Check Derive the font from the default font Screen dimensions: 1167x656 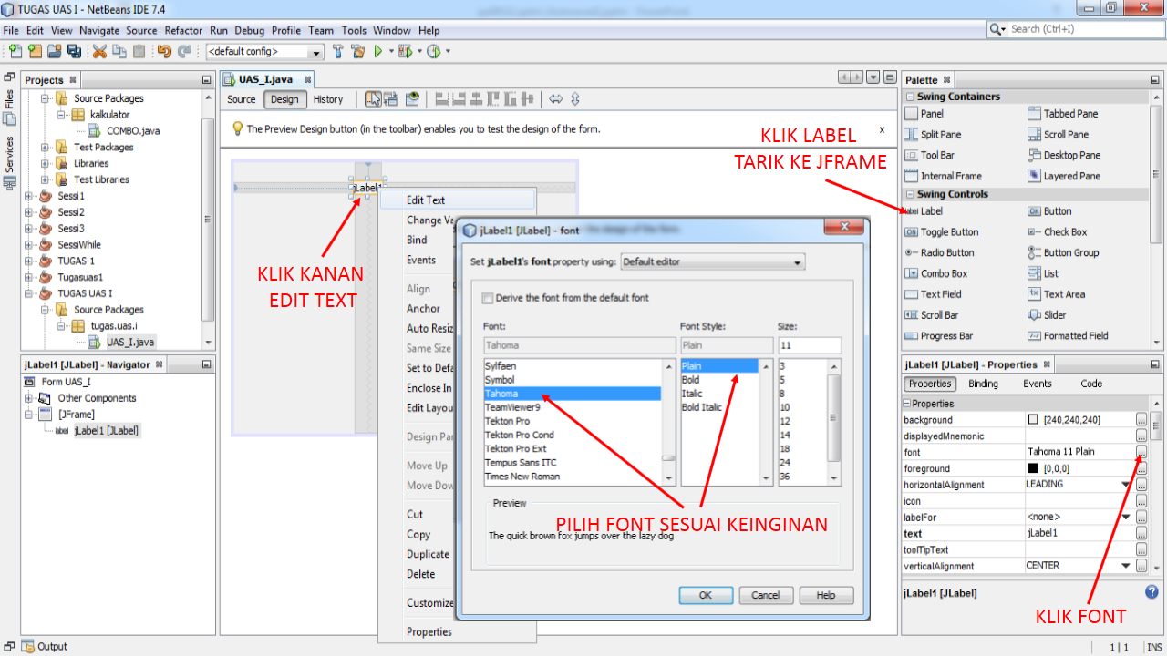(x=487, y=298)
